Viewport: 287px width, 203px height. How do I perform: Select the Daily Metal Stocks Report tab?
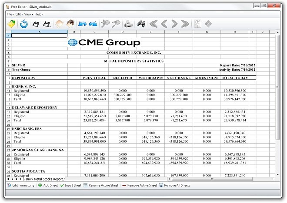tap(44, 179)
